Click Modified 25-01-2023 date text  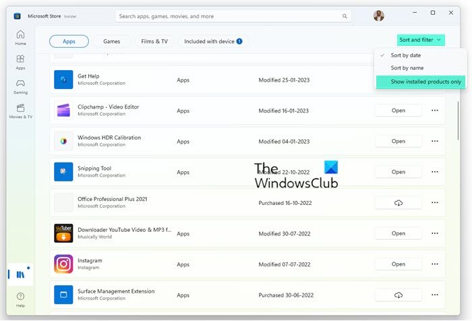pos(284,80)
